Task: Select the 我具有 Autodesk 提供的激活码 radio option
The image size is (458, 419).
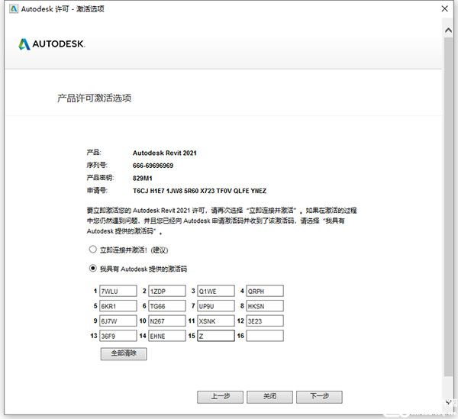Action: click(x=93, y=269)
